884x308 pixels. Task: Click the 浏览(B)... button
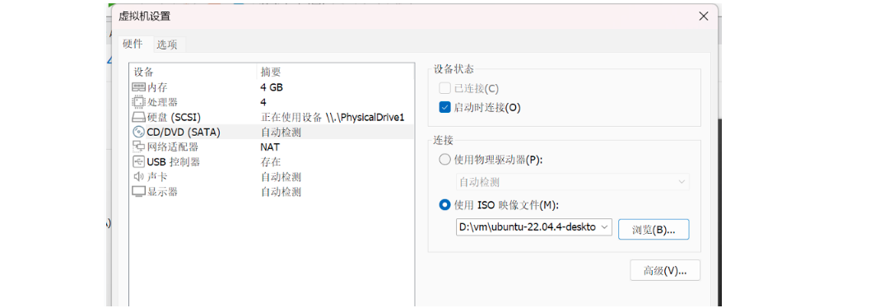pyautogui.click(x=654, y=230)
